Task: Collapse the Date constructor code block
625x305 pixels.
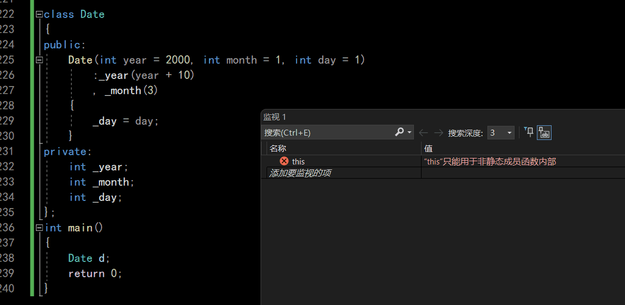Action: (x=39, y=60)
